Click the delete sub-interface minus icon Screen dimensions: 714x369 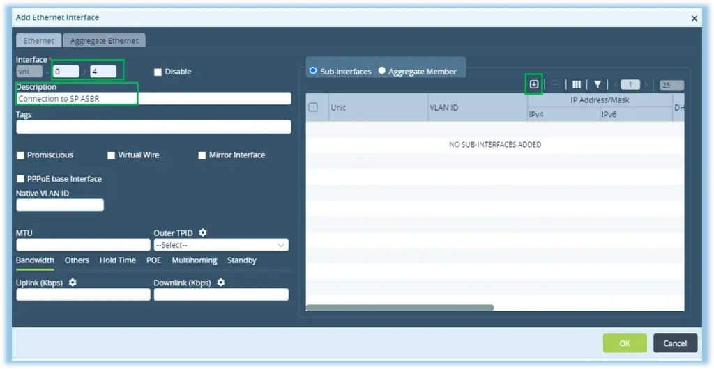[555, 85]
